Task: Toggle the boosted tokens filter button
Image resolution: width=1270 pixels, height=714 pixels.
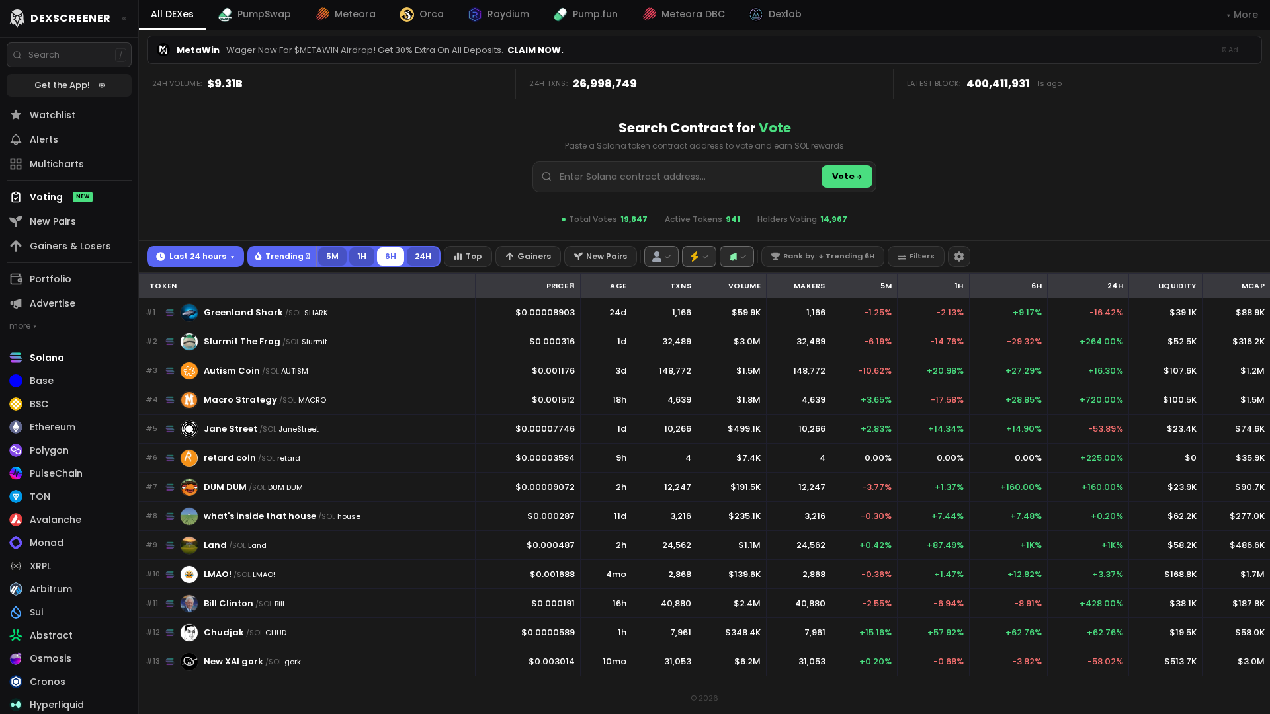Action: (698, 257)
